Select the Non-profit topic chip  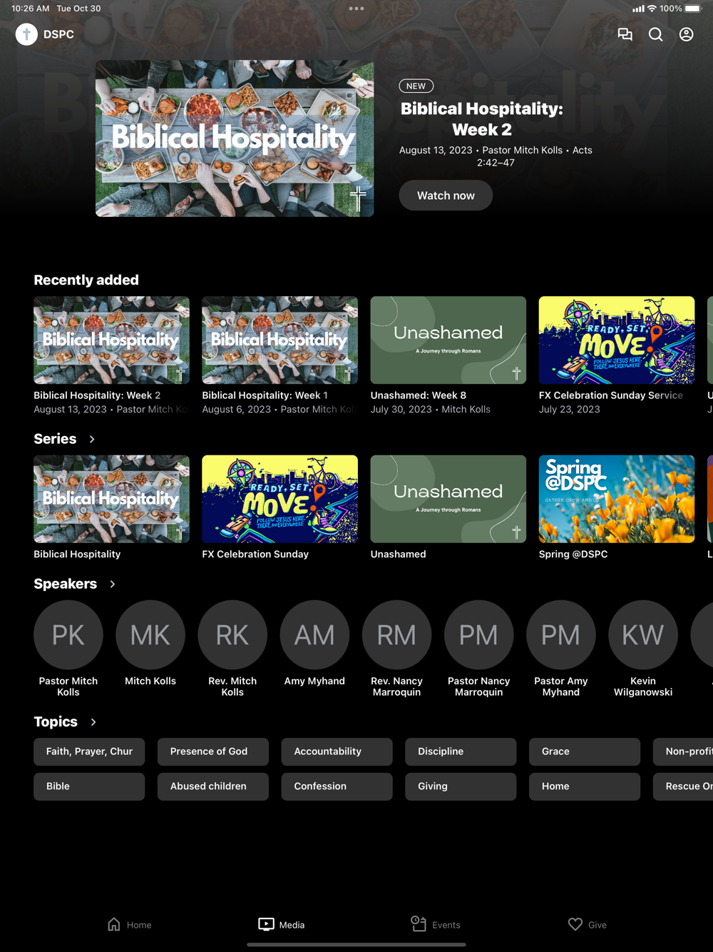point(683,751)
